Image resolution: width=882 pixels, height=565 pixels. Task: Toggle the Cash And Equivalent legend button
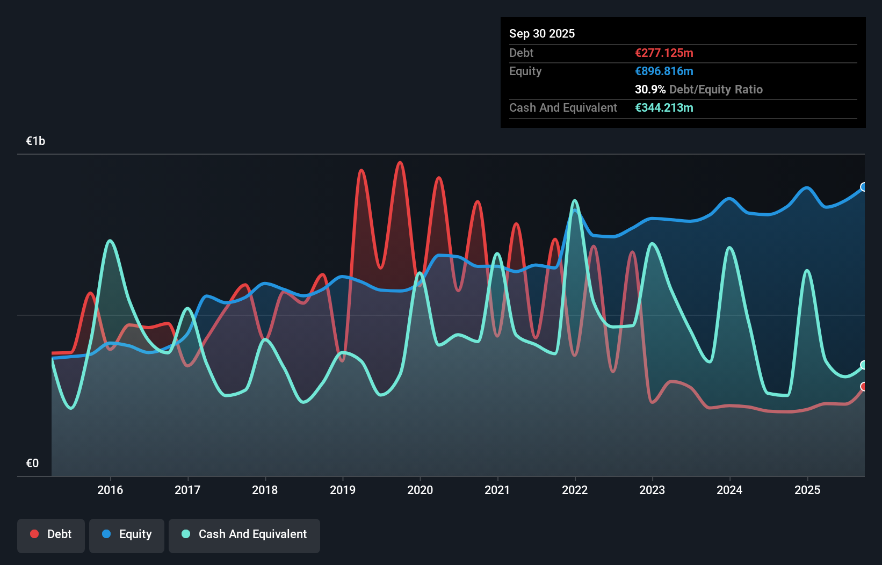pyautogui.click(x=244, y=535)
